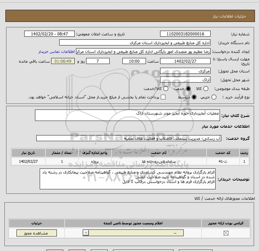This screenshot has width=259, height=251.
Task: Click the service group field
Action: click(x=129, y=138)
